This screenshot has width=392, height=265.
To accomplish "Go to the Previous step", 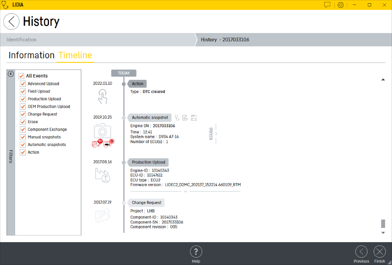I will (361, 252).
